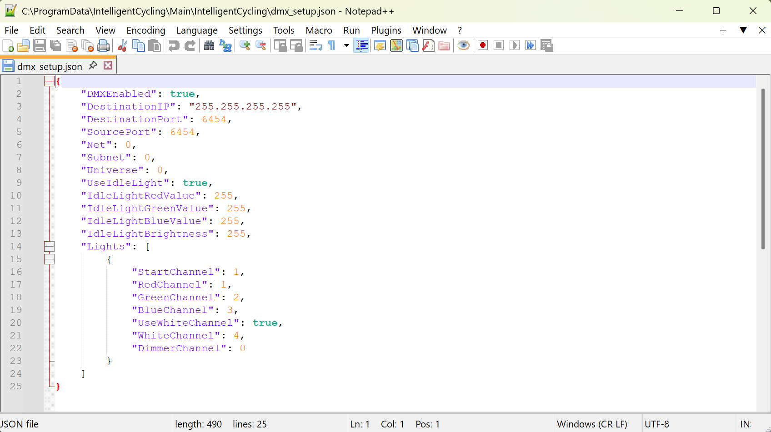Toggle the monitoring eye icon
771x432 pixels.
(x=463, y=45)
